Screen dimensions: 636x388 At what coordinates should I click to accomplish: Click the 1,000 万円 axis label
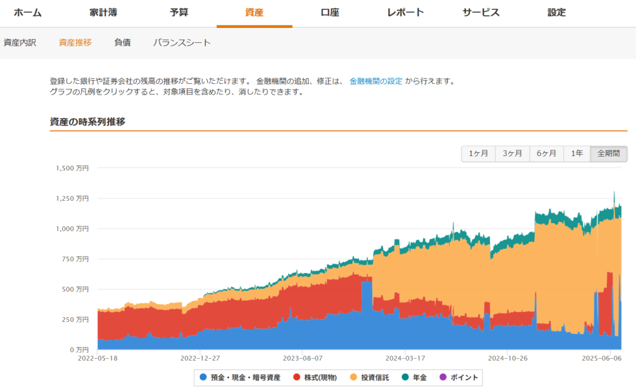[x=72, y=229]
